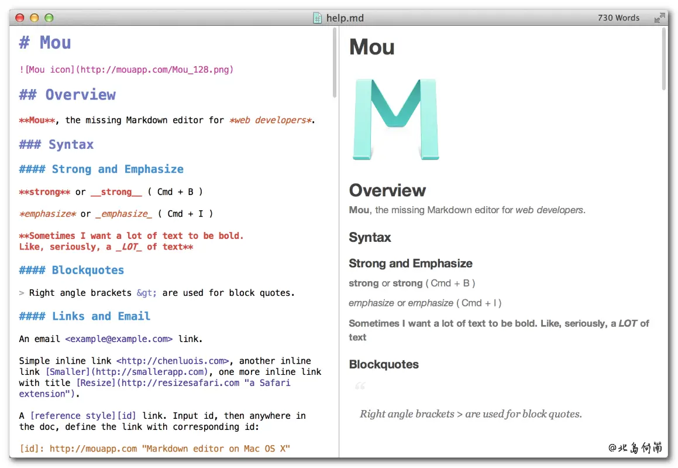Screen dimensions: 678x468
Task: Click '&gt;' entity in the blockquote line
Action: (x=147, y=293)
